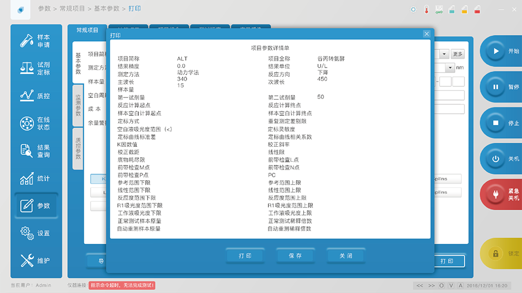
Task: Open the 试剂定标 reagent calibration module
Action: click(35, 69)
